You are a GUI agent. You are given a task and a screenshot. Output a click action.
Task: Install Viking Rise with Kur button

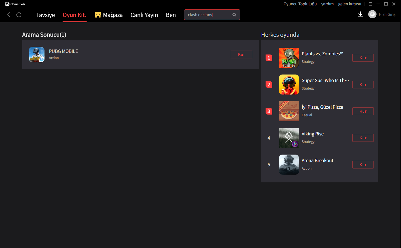pos(363,138)
